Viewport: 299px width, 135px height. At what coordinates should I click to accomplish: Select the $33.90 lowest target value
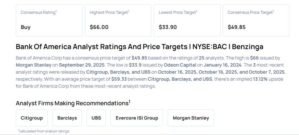click(x=168, y=27)
